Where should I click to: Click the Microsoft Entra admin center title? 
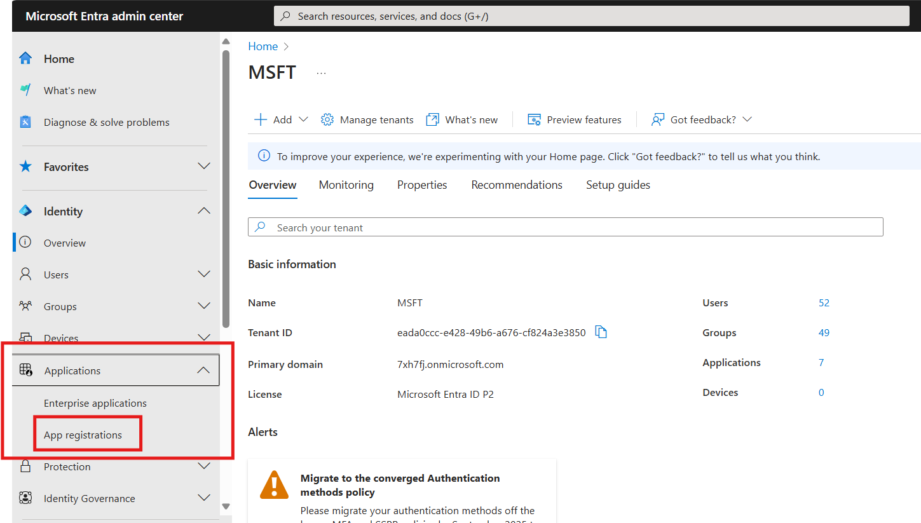[104, 16]
